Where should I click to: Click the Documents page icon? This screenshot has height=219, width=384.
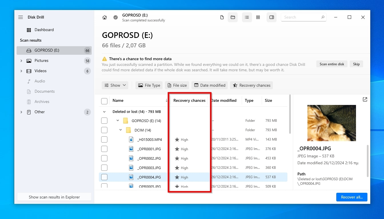(29, 92)
